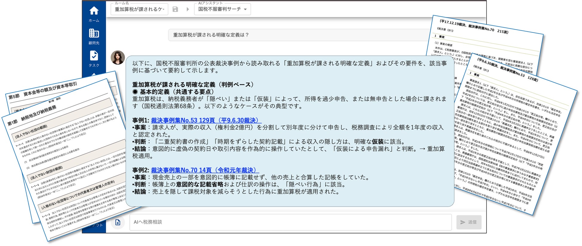Select user question 重加算税が課される明確な定義は？
The image size is (582, 246).
click(211, 35)
